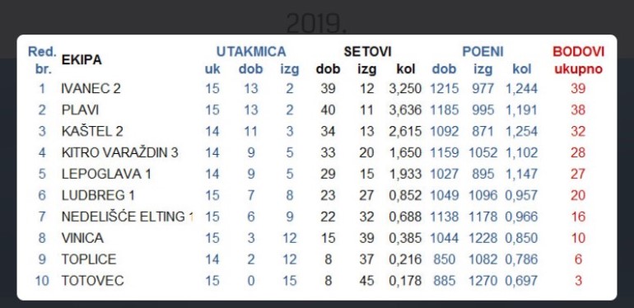The height and width of the screenshot is (308, 634).
Task: Click the POENI column group header
Action: click(482, 52)
